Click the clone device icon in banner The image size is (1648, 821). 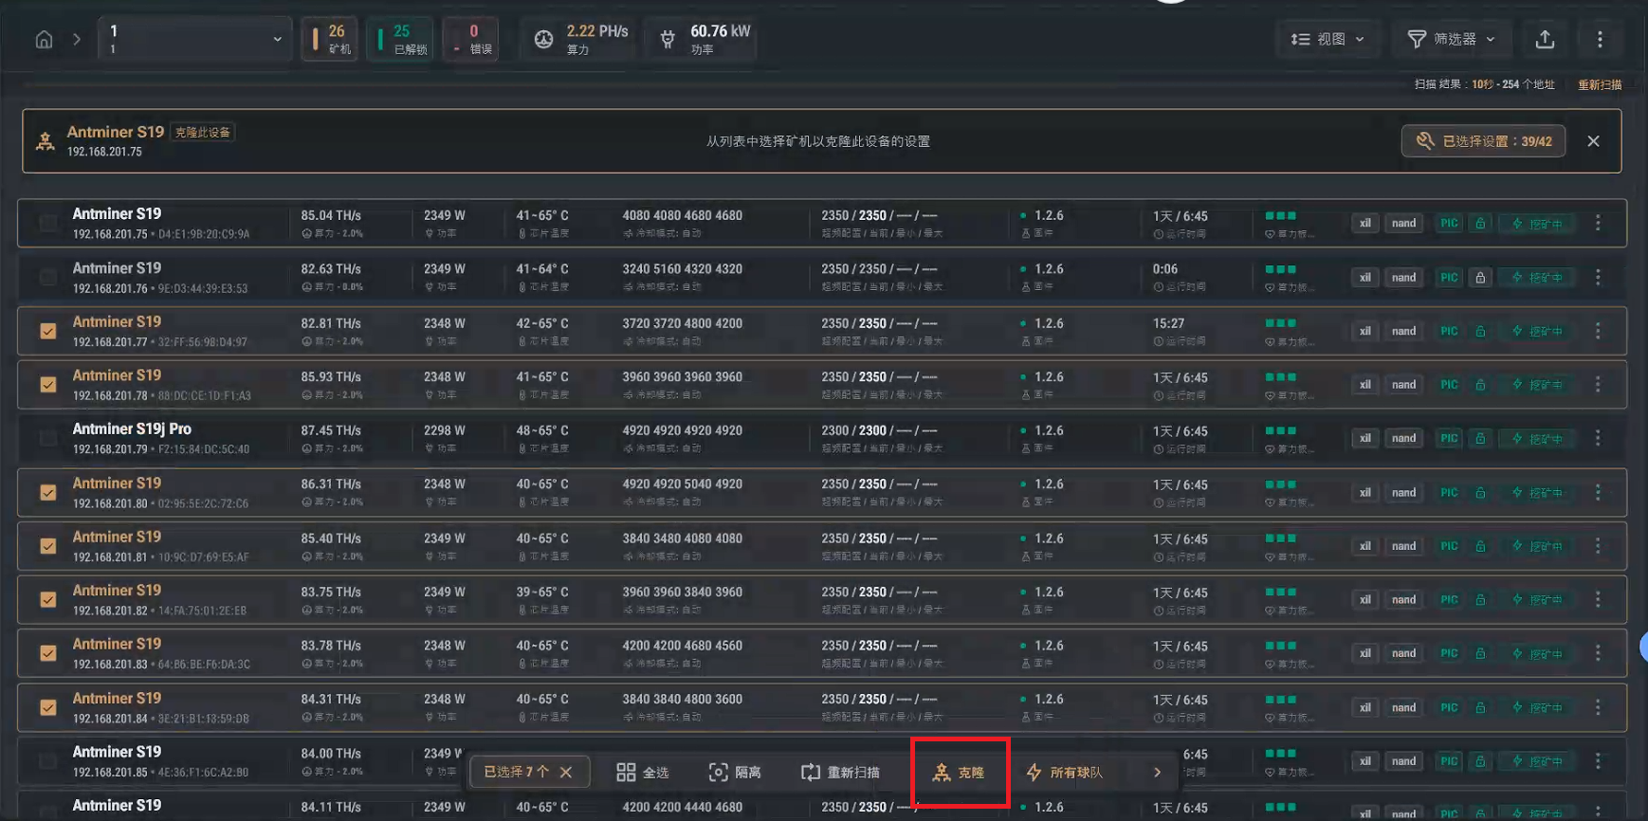pyautogui.click(x=45, y=141)
